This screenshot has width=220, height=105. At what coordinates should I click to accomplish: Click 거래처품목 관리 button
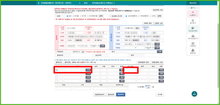tap(143, 62)
